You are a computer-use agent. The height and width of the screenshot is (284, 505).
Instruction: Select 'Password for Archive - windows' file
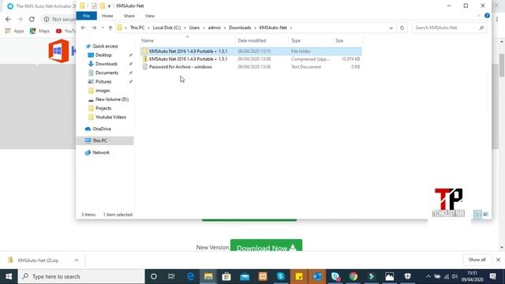point(251,66)
